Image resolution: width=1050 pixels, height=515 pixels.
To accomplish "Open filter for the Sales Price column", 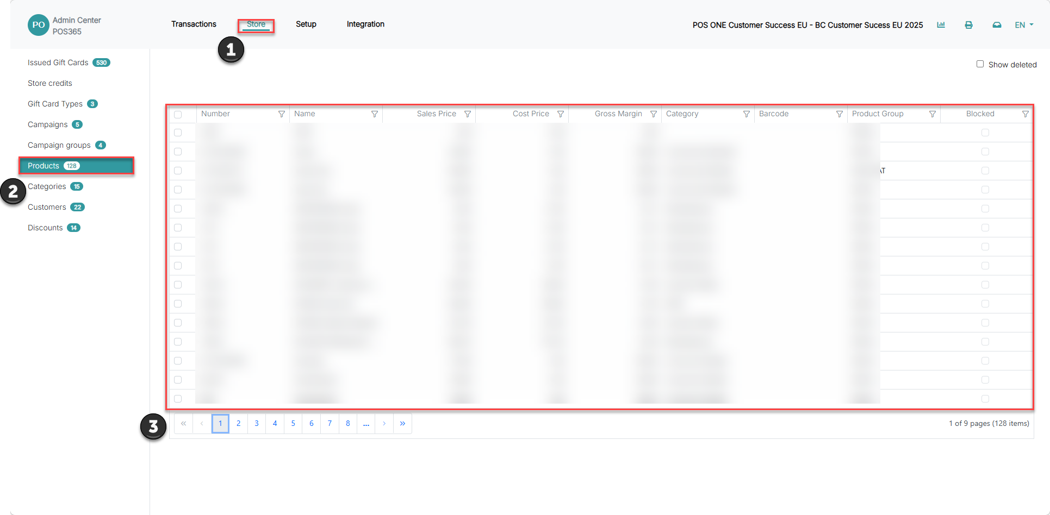I will [467, 114].
